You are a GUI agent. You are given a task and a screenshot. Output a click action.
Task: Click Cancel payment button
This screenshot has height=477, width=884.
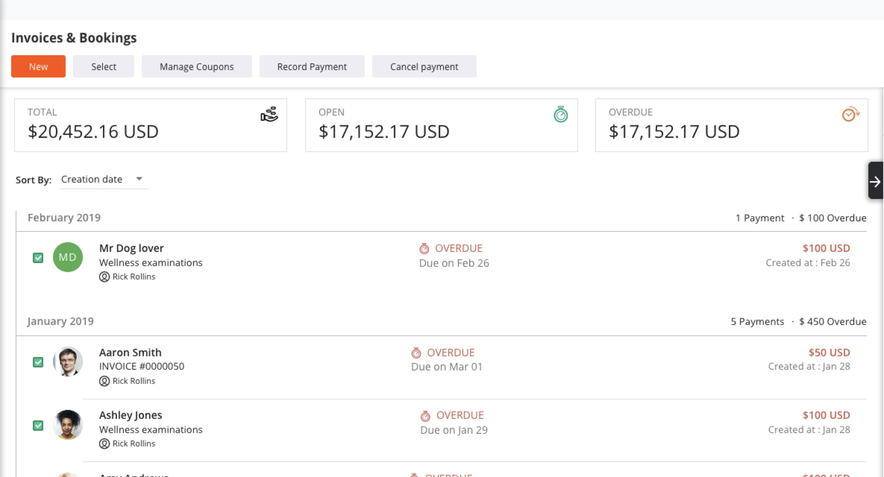click(x=424, y=66)
